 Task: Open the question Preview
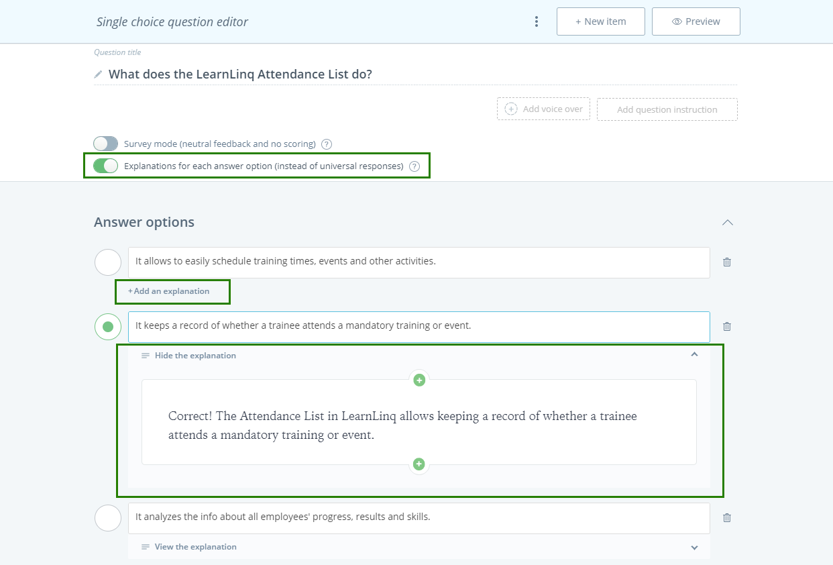[x=696, y=21]
